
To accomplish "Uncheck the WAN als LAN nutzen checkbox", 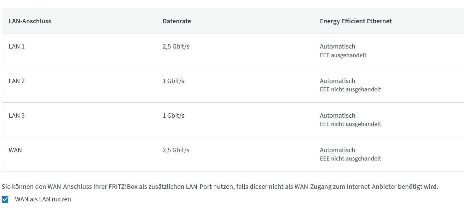I will pos(5,199).
